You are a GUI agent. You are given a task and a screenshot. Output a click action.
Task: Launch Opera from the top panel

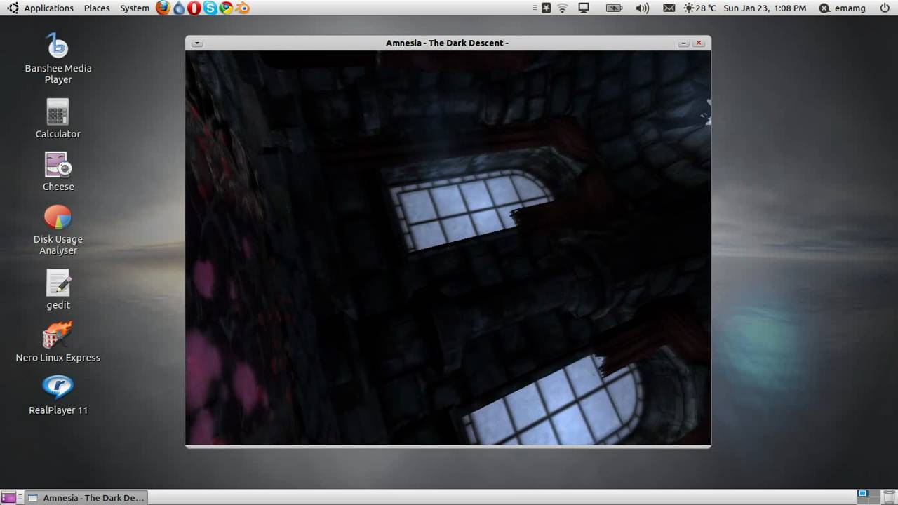point(194,8)
